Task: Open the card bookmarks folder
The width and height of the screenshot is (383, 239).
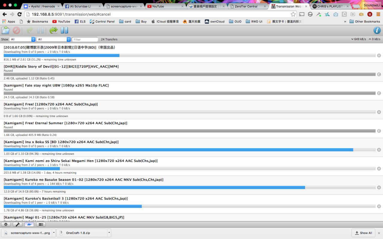Action: pyautogui.click(x=125, y=22)
